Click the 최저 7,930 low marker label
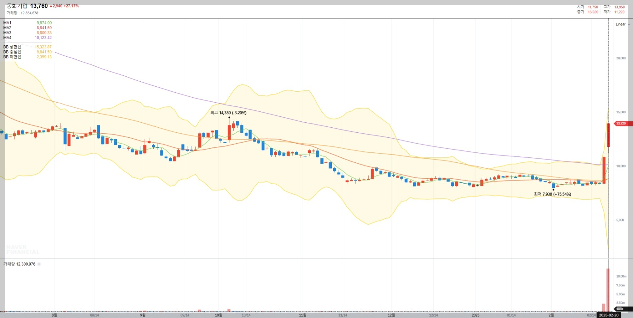633x318 pixels. tap(552, 194)
